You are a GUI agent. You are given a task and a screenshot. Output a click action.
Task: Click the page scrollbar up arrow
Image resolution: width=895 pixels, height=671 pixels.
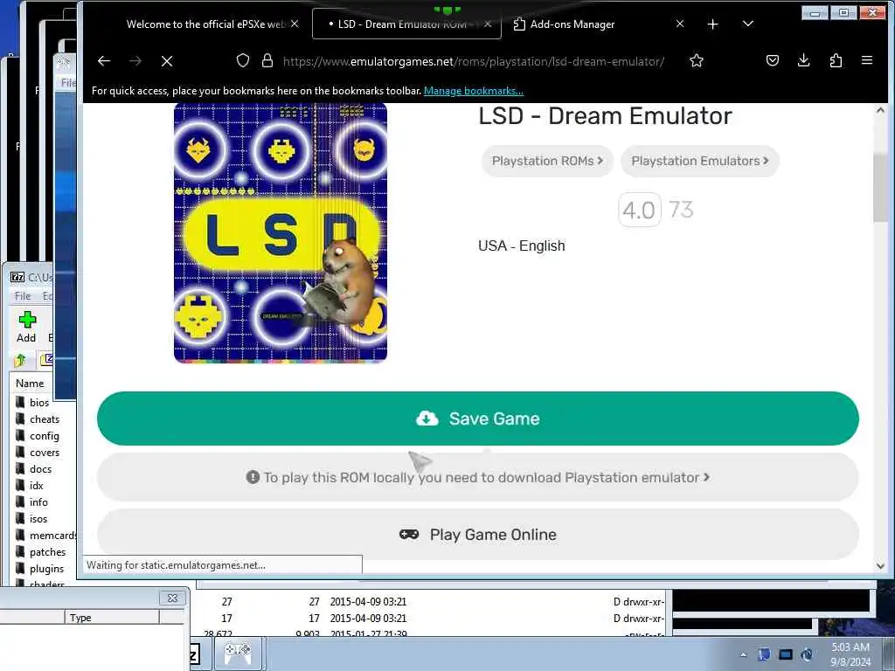point(880,111)
